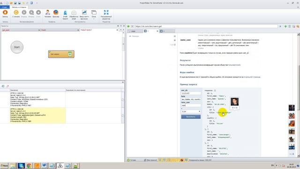Viewport: 300px width, 169px height.
Task: Click the no-proxy status bar indicator
Action: (x=150, y=160)
